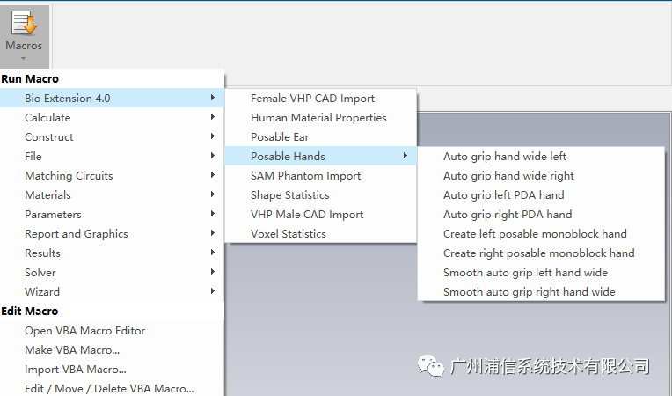Viewport: 672px width, 396px height.
Task: Expand the Solver submenu arrow
Action: pos(213,272)
